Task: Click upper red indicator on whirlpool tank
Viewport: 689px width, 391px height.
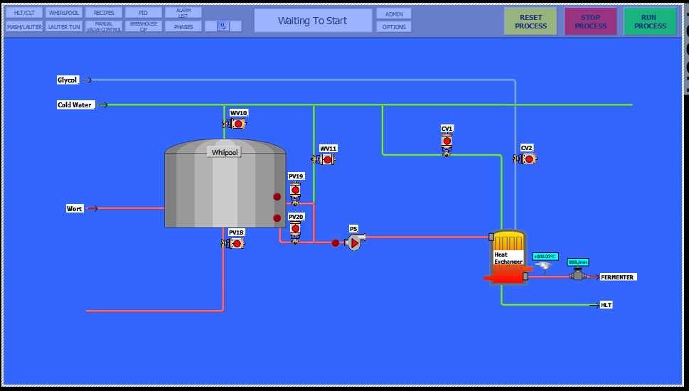Action: tap(277, 197)
